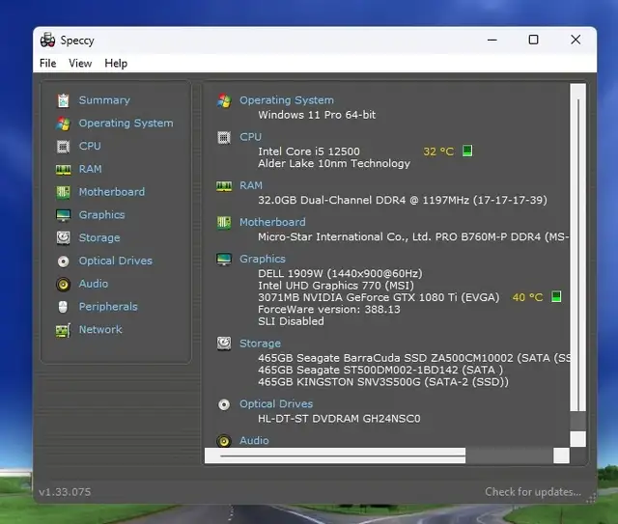Open the Help menu
The image size is (618, 524).
tap(116, 64)
